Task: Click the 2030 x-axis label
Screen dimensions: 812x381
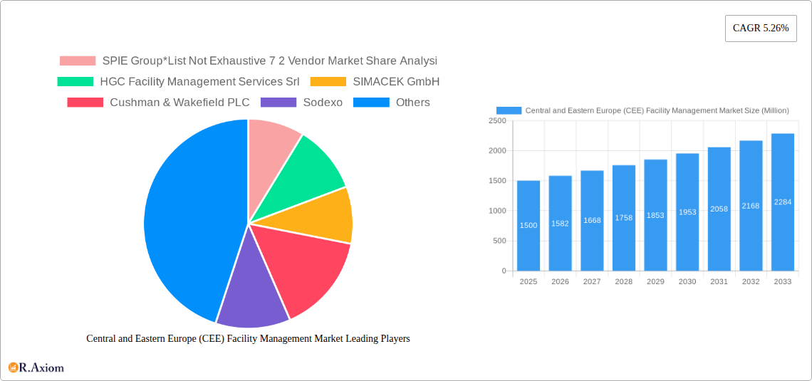Action: (687, 281)
